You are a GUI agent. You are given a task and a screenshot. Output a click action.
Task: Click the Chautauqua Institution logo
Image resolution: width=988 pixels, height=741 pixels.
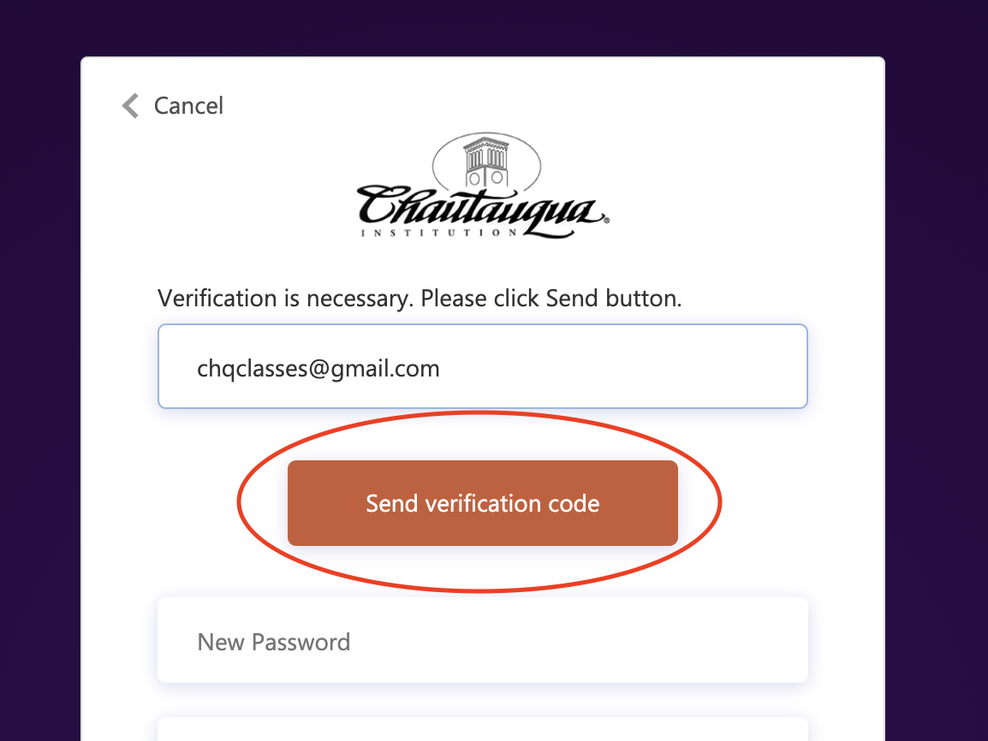click(x=483, y=185)
